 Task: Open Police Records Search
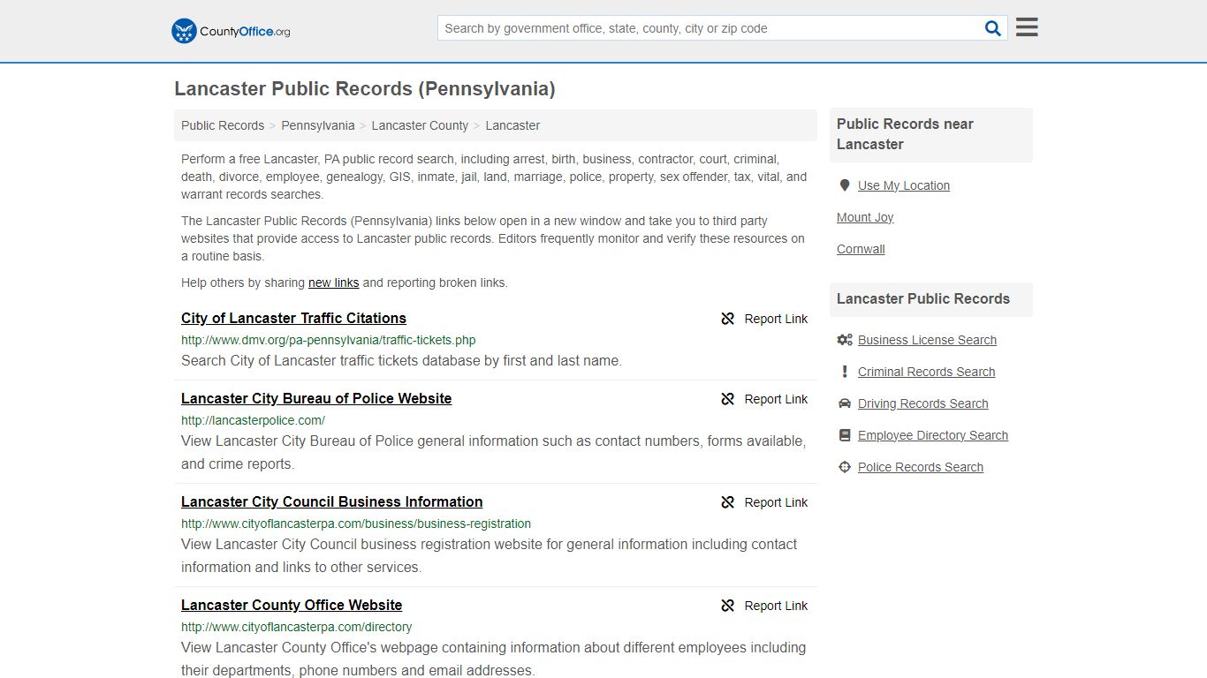920,467
